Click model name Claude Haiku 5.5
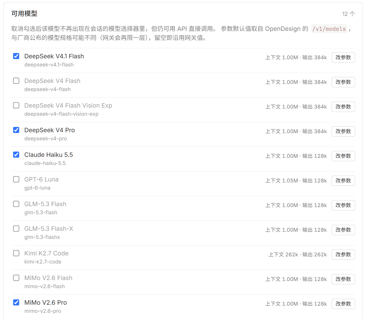Viewport: 366px width, 324px height. (49, 155)
